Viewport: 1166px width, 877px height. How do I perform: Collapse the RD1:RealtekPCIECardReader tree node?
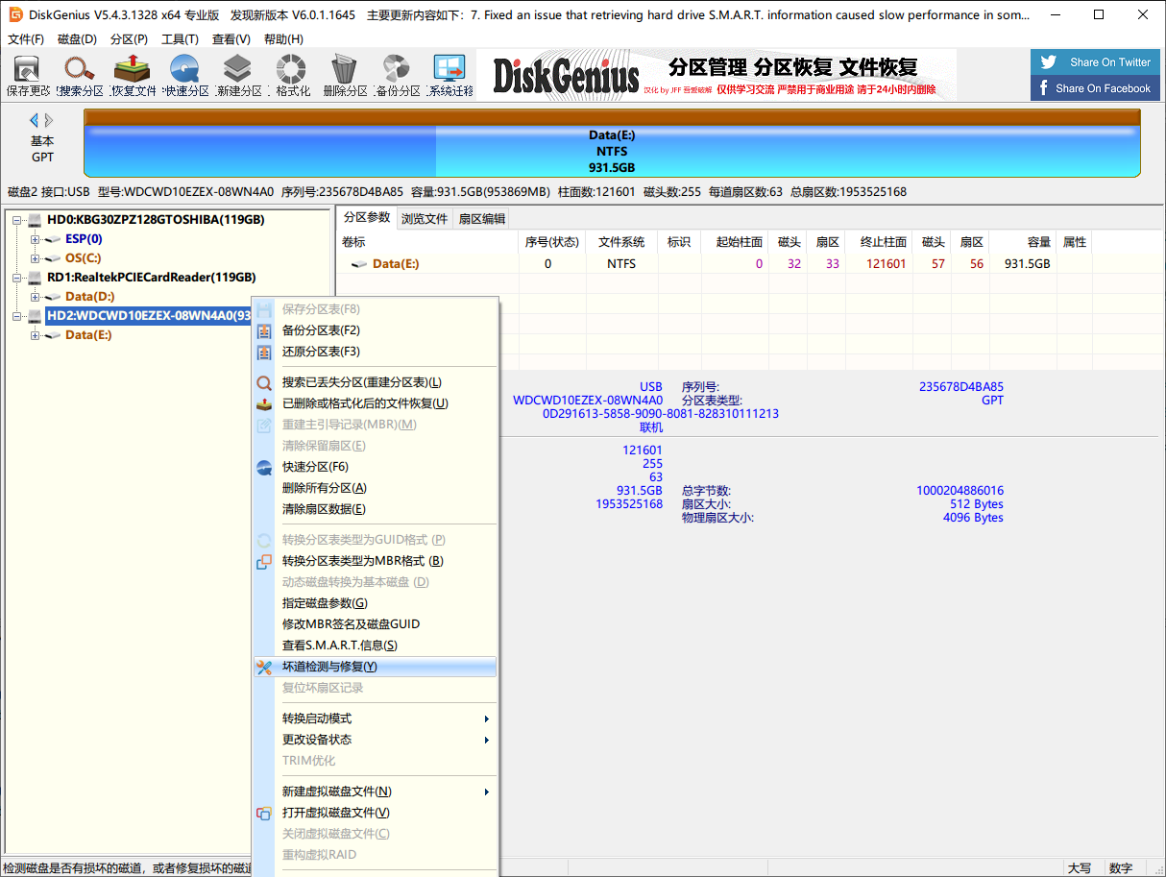tap(17, 278)
